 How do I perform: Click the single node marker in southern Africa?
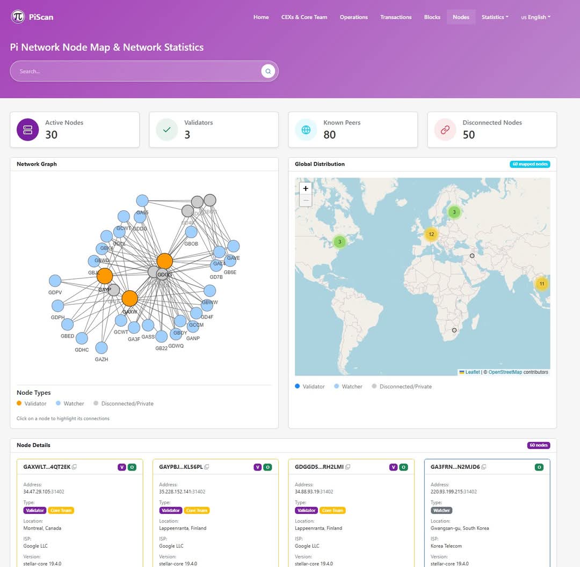(454, 330)
